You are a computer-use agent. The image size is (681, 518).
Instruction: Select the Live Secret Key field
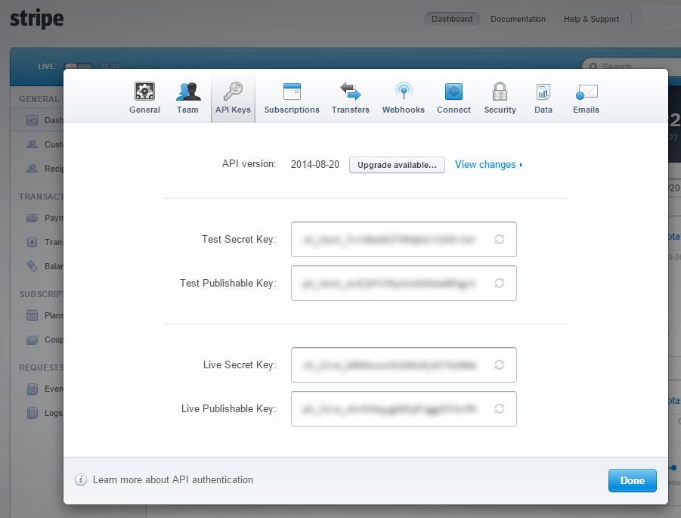[x=404, y=365]
